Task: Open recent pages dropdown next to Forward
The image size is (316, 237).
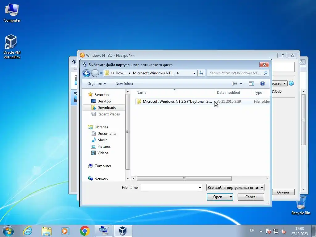Action: (x=101, y=73)
